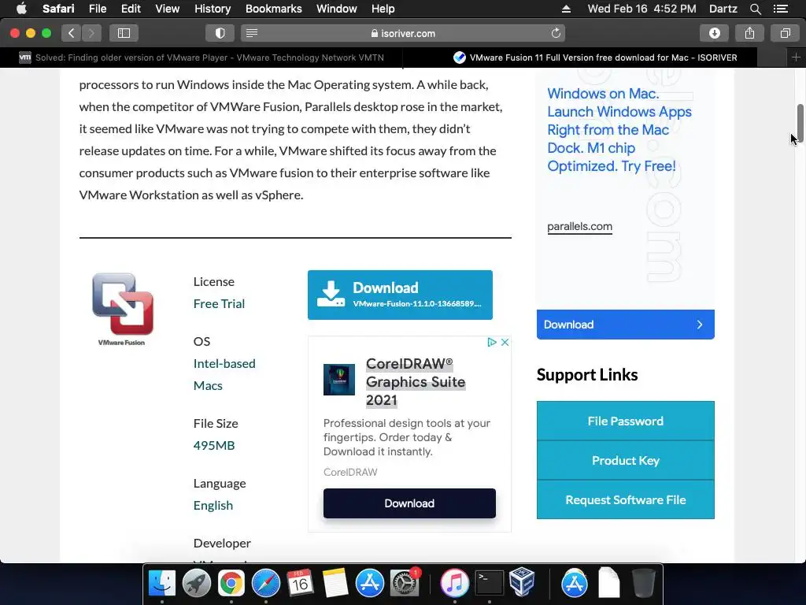Click the eject icon in menu bar
806x605 pixels.
[566, 9]
